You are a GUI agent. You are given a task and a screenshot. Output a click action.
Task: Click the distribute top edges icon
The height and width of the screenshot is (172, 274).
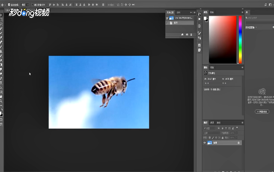pos(77,5)
